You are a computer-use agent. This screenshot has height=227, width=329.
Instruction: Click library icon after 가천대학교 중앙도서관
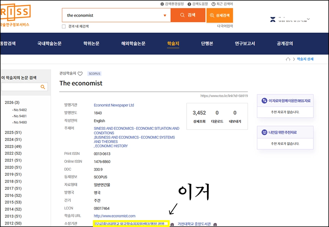215,224
